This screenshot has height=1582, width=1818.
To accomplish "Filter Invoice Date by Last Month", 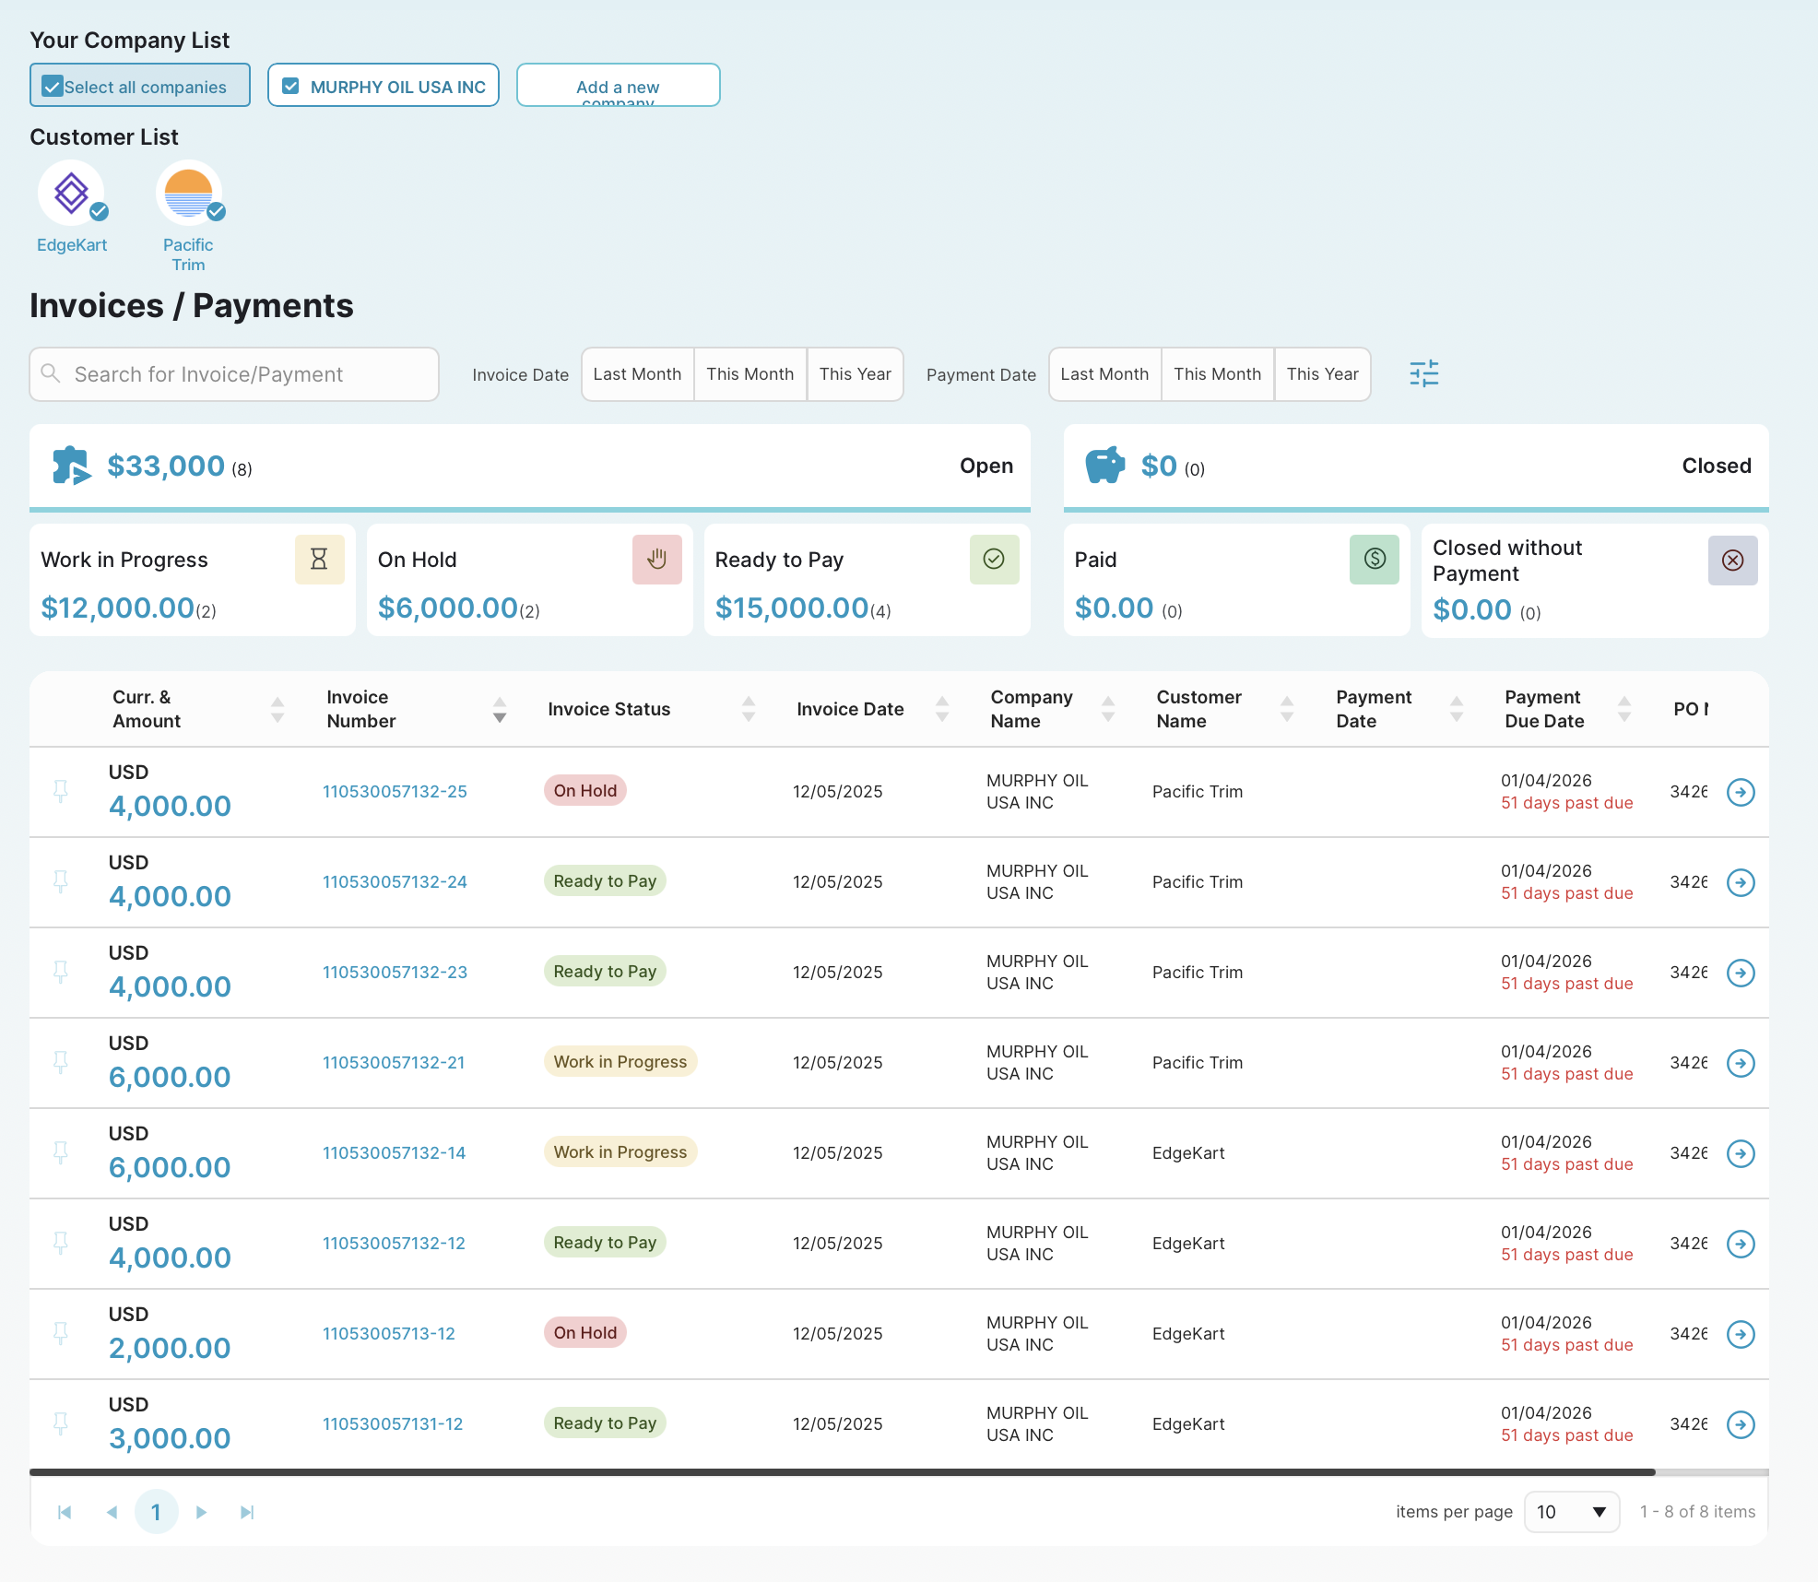I will (637, 374).
